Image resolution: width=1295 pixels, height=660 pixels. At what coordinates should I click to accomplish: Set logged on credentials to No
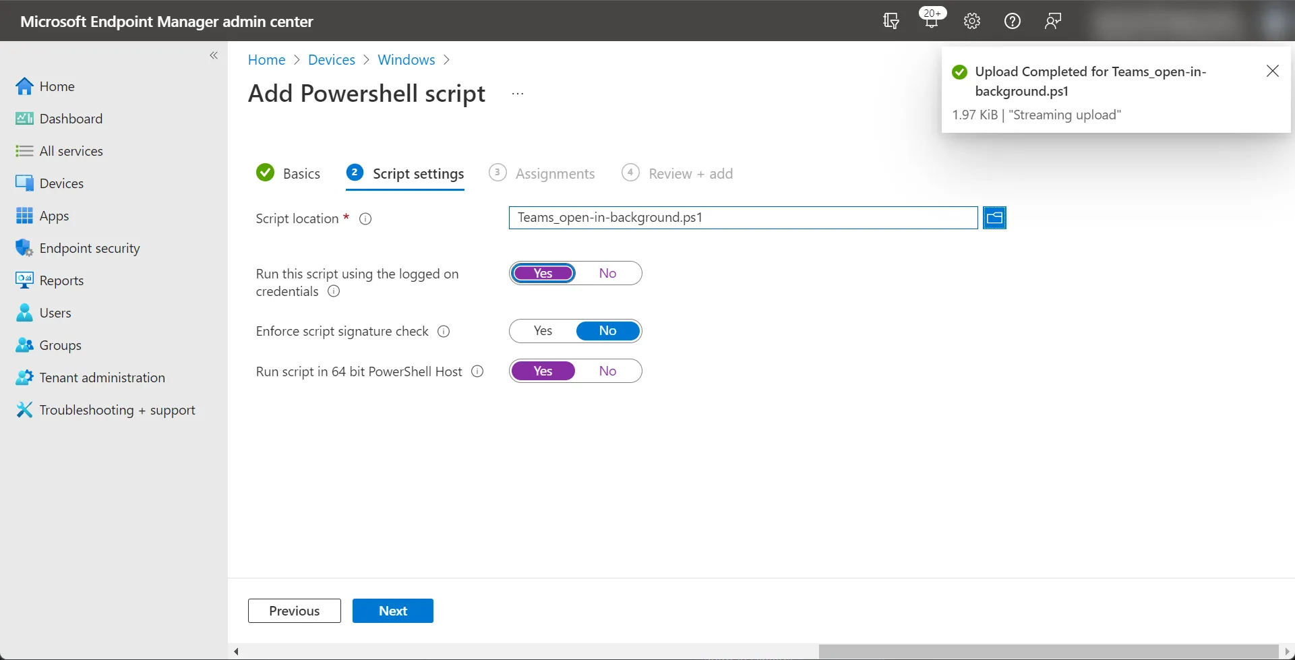[x=607, y=273]
